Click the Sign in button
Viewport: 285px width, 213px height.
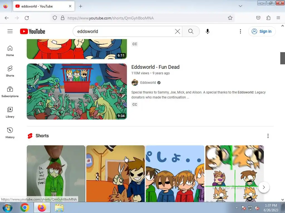[x=262, y=31]
